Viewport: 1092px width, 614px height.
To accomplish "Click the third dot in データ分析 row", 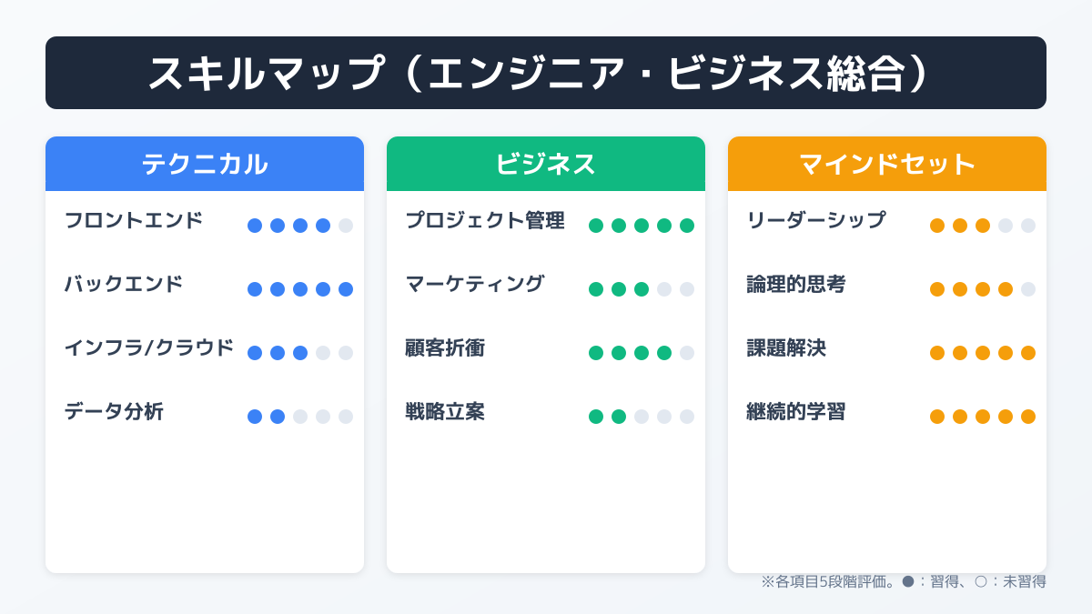I will (300, 417).
